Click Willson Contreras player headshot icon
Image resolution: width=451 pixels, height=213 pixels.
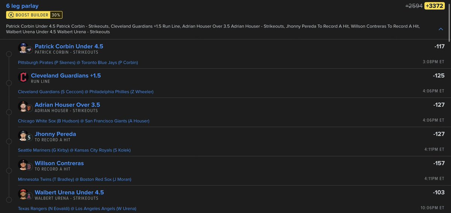click(23, 165)
